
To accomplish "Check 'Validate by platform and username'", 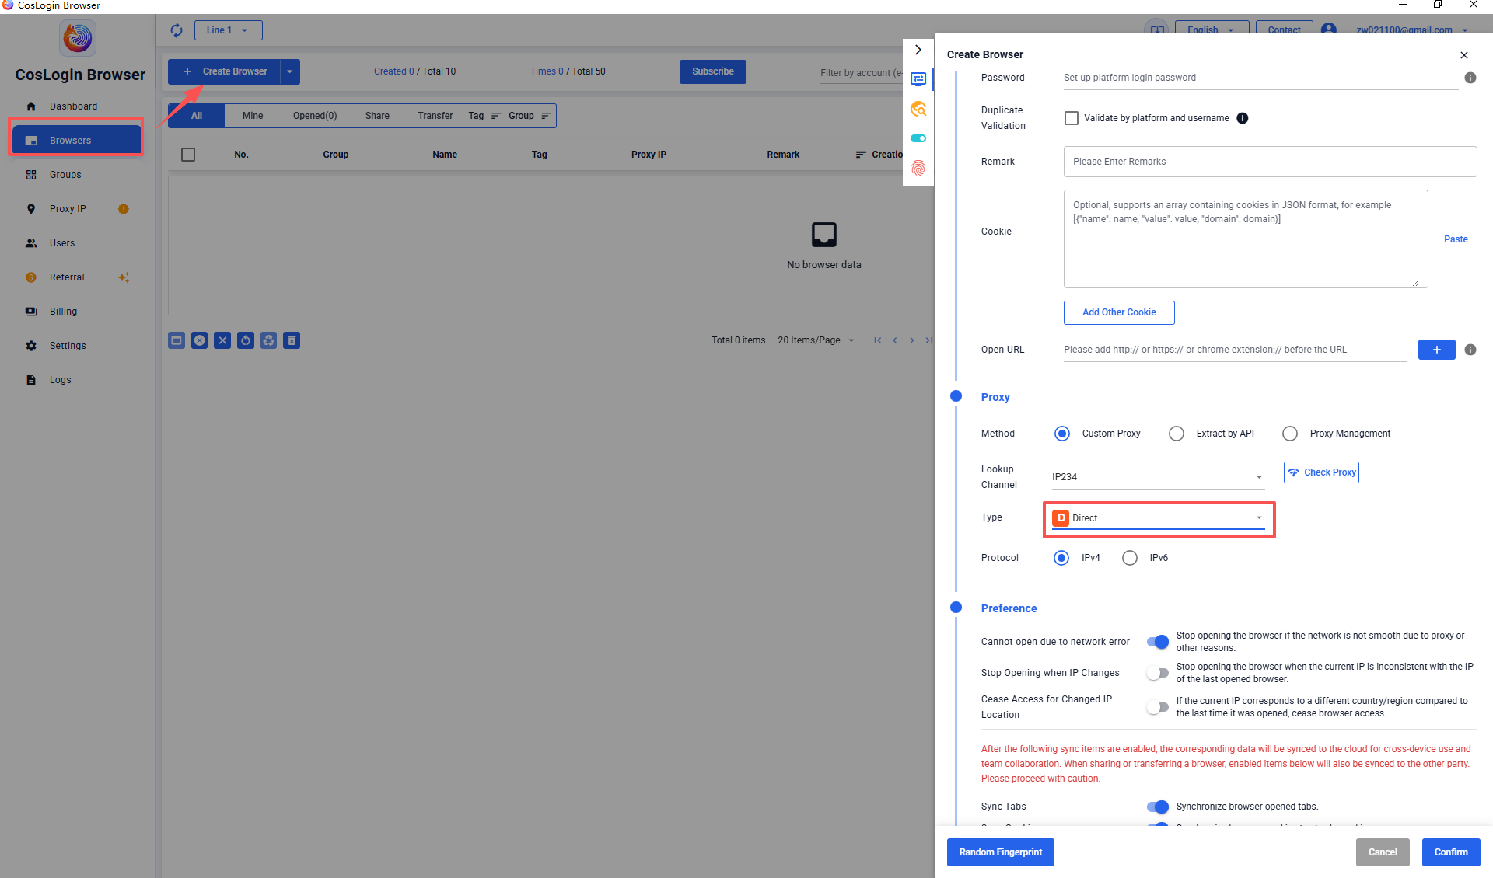I will [1072, 118].
